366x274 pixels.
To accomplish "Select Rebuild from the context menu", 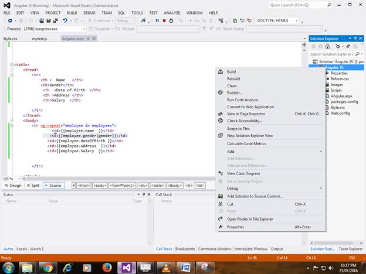I will coord(233,78).
